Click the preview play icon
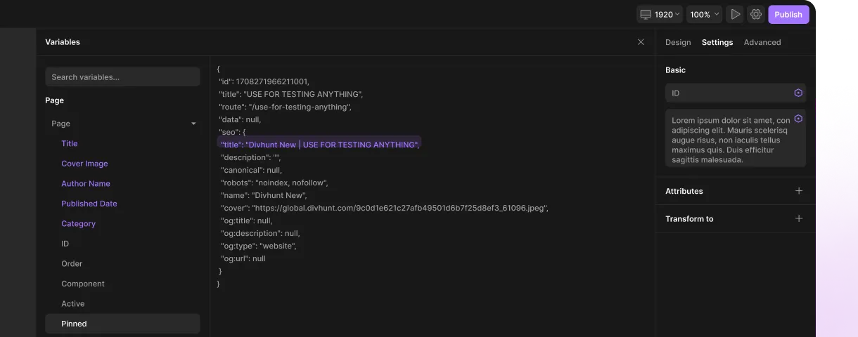Screen dimensions: 858x337 point(736,14)
